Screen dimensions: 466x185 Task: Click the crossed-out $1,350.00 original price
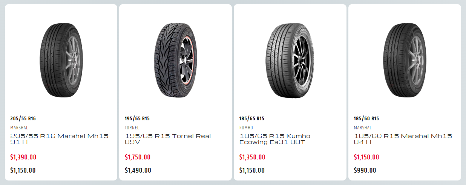pos(252,157)
